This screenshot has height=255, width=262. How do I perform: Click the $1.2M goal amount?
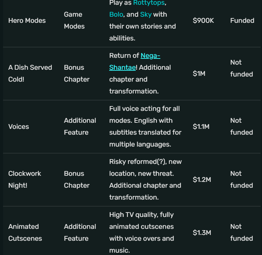pos(202,180)
